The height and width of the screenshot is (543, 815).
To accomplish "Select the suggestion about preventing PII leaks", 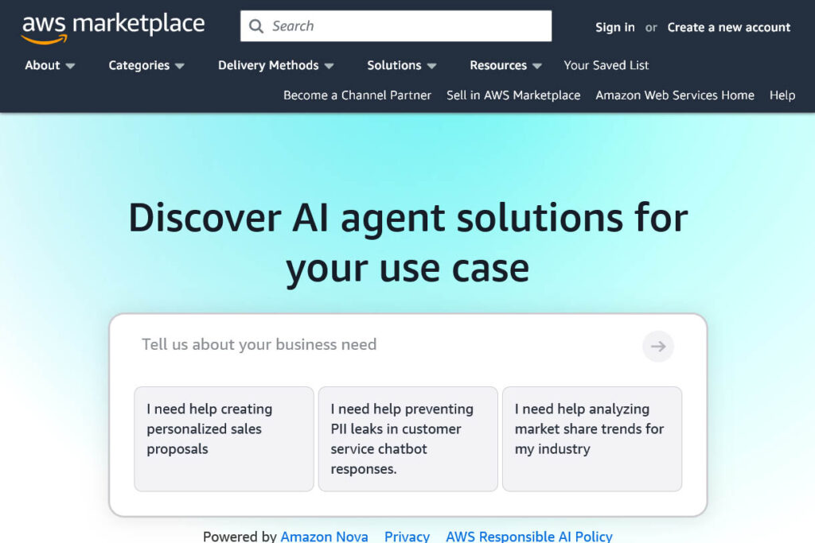I will [x=407, y=439].
